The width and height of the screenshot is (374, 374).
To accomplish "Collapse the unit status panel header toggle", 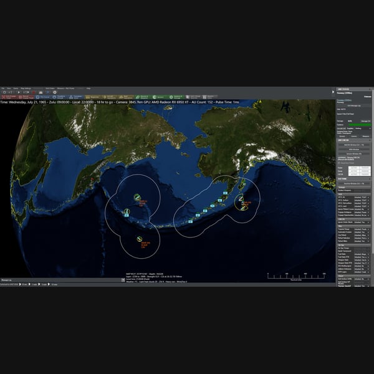I will pos(370,89).
